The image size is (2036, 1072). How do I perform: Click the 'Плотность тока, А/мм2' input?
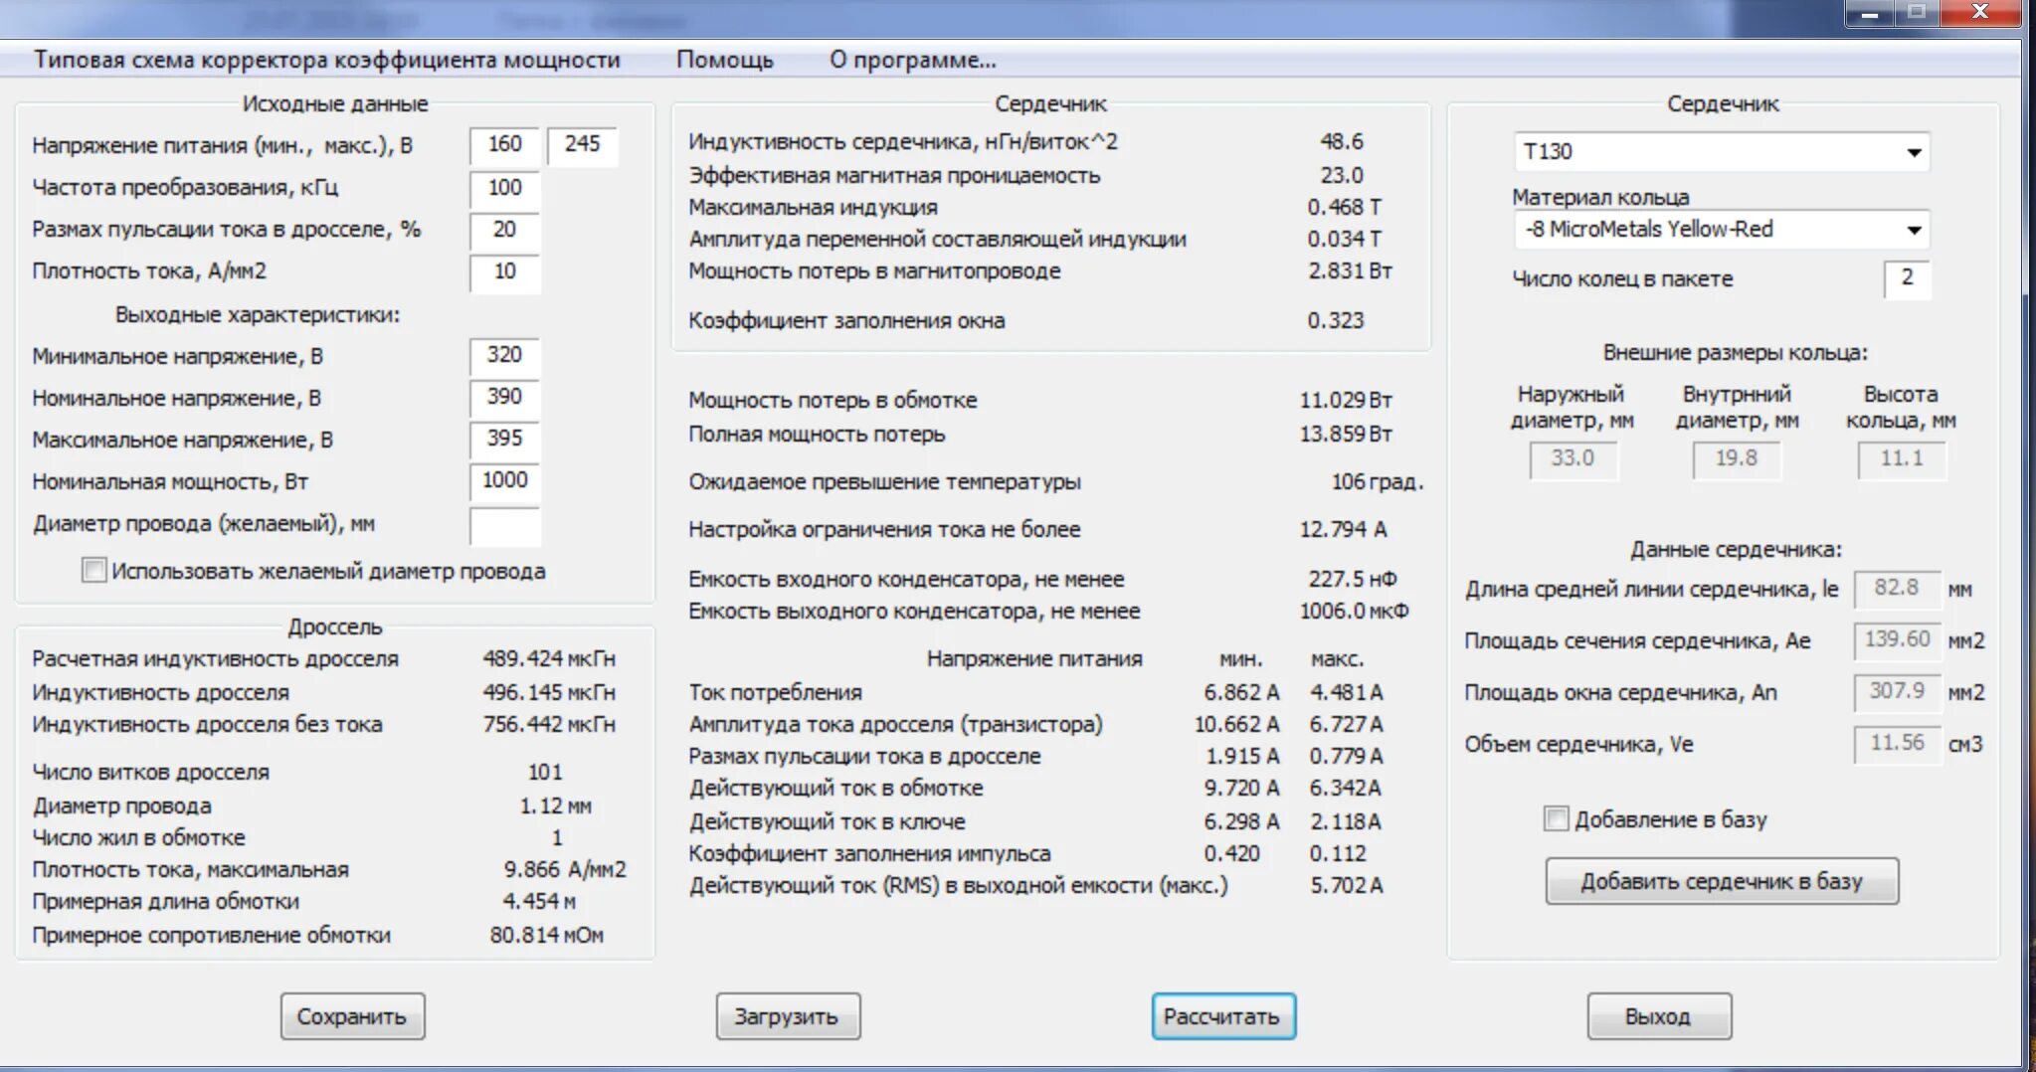[505, 272]
